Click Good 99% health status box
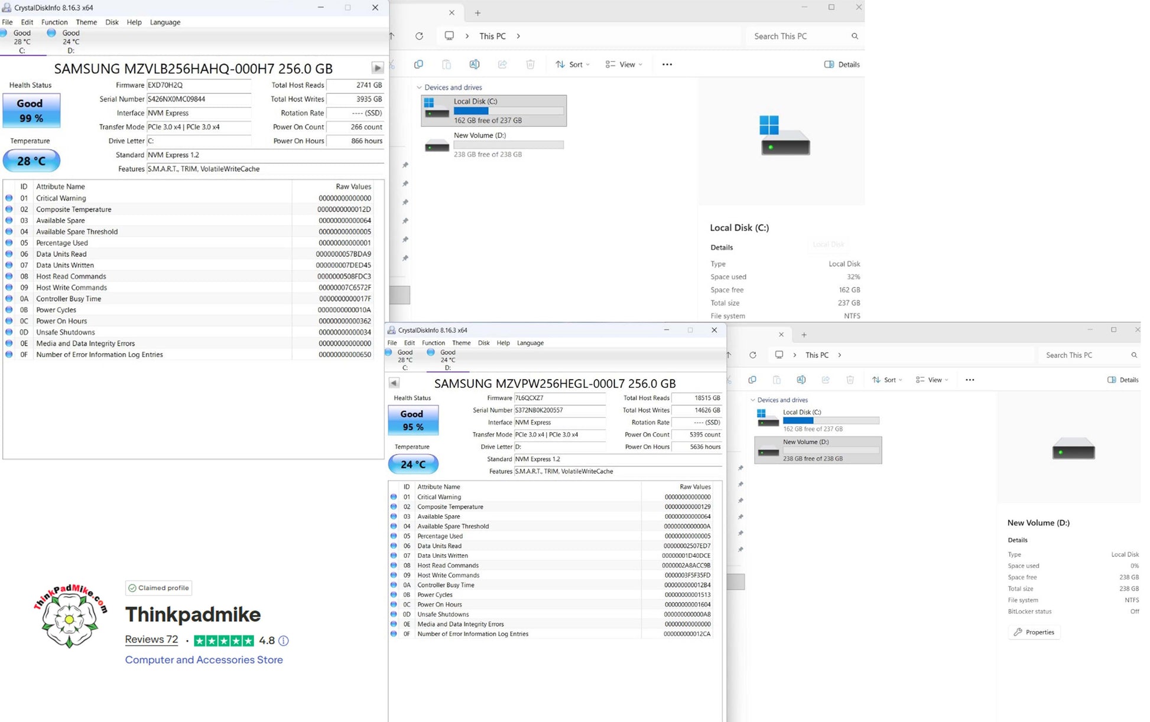 click(31, 110)
